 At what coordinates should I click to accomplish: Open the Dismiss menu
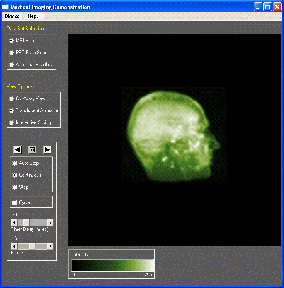click(x=12, y=16)
